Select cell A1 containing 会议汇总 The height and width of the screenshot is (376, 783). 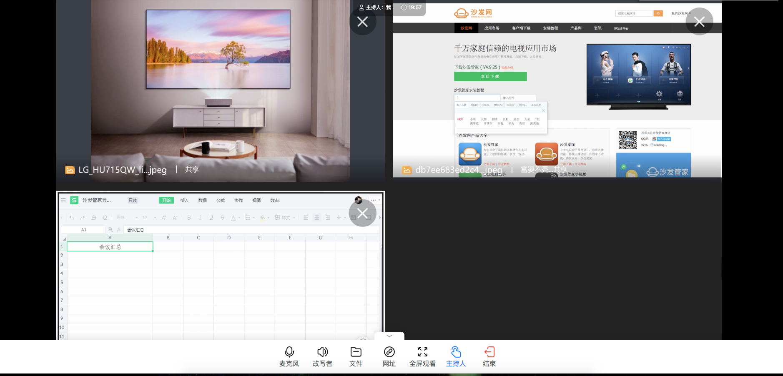point(110,247)
